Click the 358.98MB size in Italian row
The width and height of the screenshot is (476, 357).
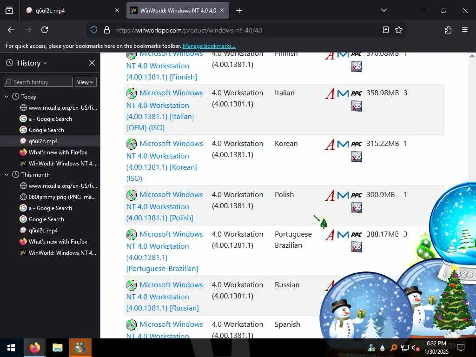click(383, 93)
